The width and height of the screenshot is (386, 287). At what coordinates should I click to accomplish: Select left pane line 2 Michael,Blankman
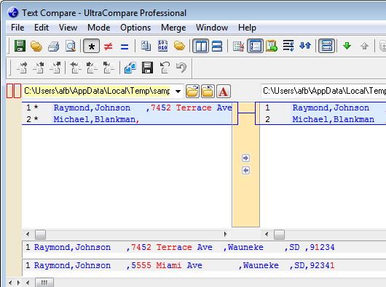[127, 119]
